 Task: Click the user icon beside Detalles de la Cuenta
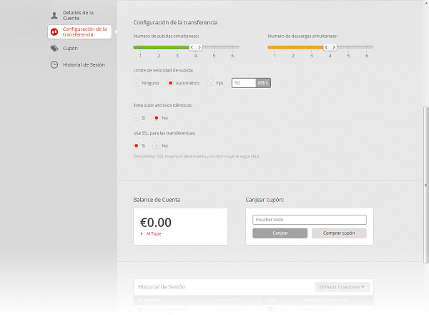[54, 15]
